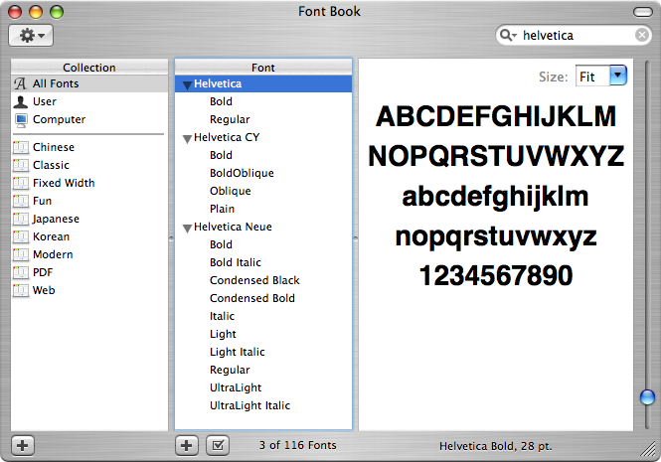Add fonts with Font column plus button

click(186, 445)
